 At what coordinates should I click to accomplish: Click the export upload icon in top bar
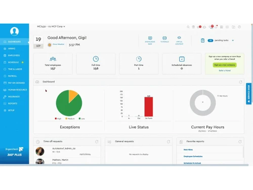(x=233, y=27)
